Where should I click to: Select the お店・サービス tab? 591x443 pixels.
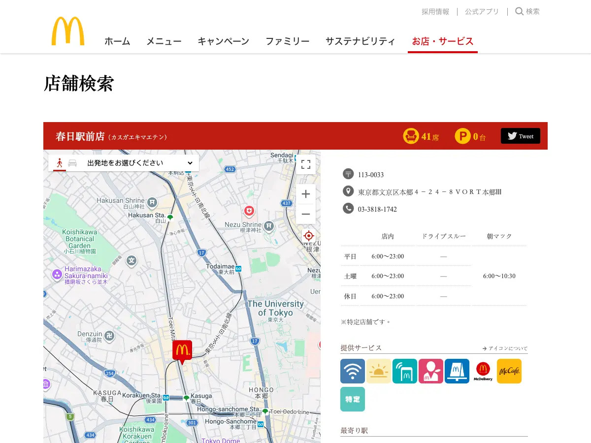pos(443,41)
